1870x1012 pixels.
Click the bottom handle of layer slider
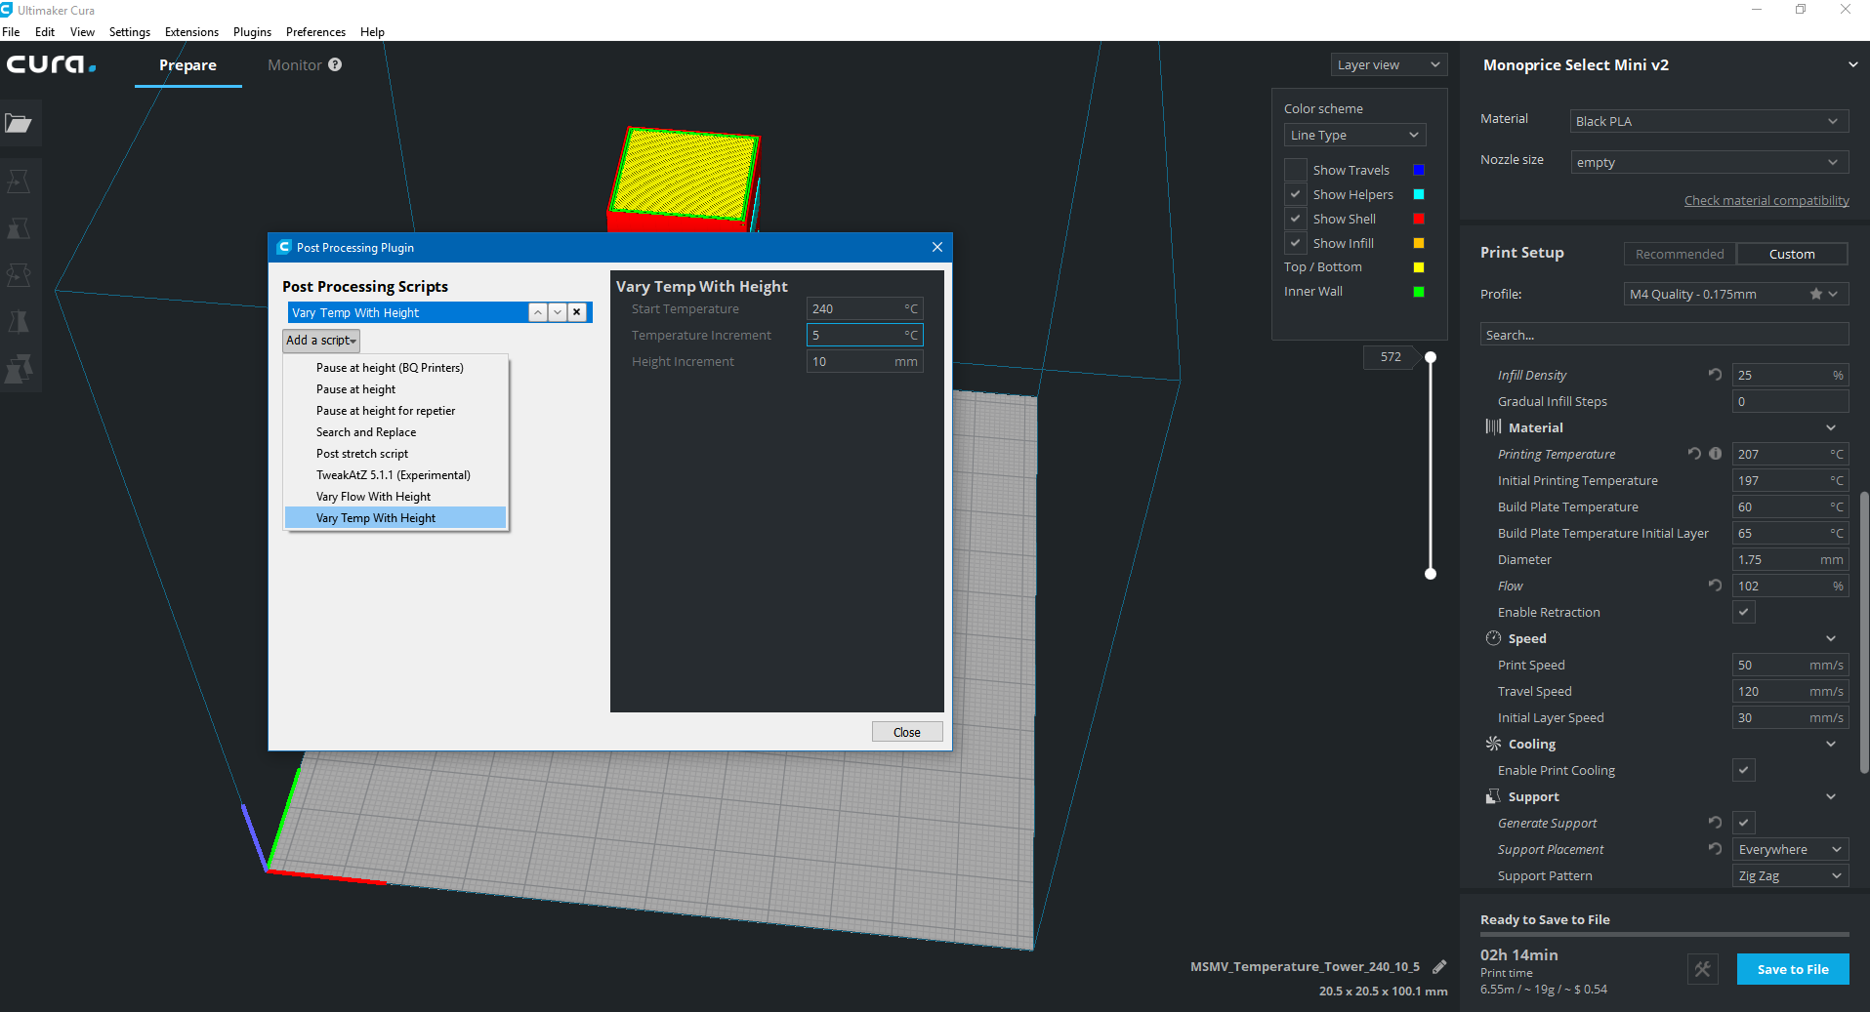[1431, 574]
